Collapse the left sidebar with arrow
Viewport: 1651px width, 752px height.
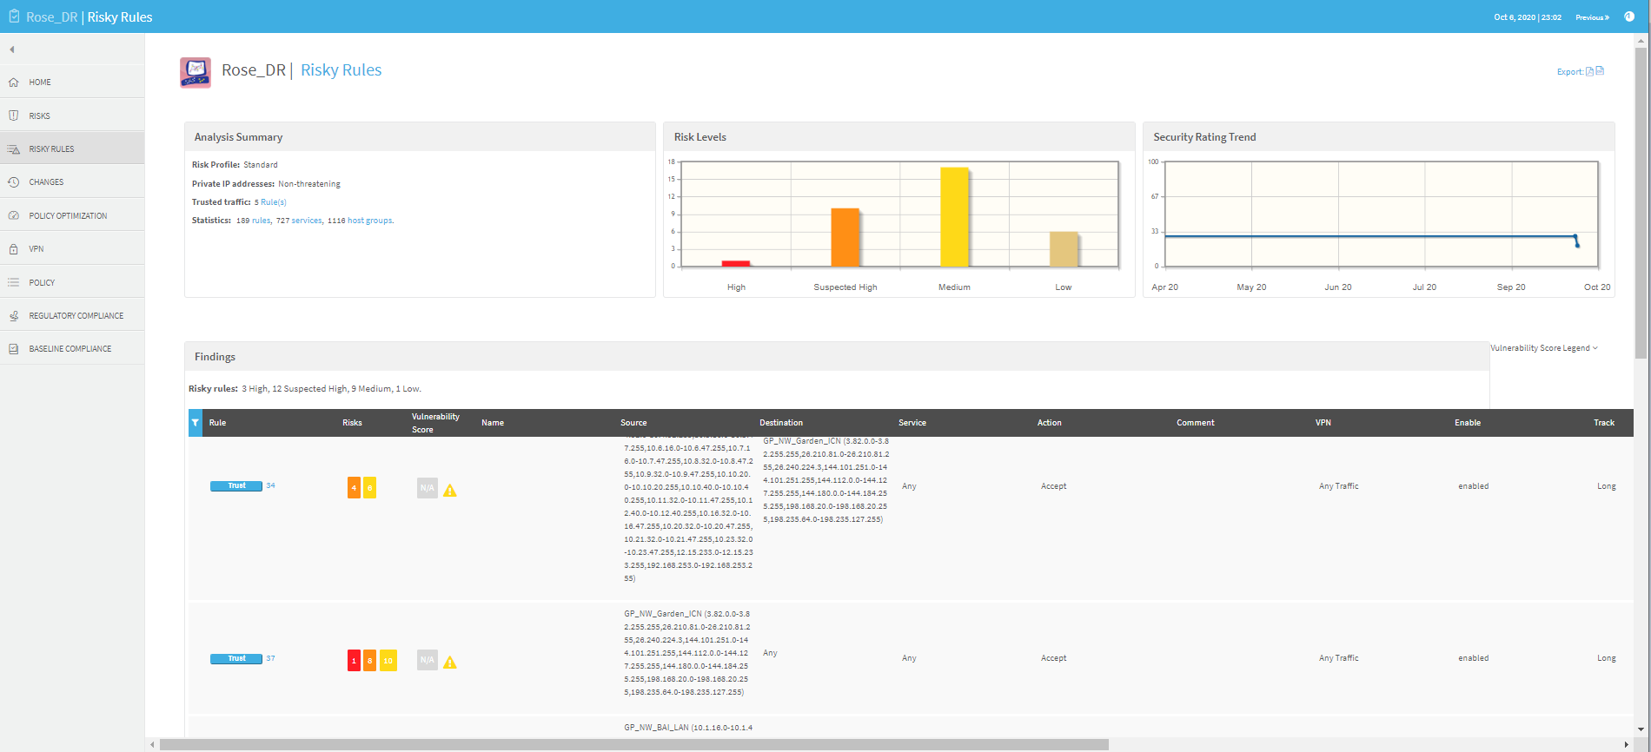click(12, 49)
